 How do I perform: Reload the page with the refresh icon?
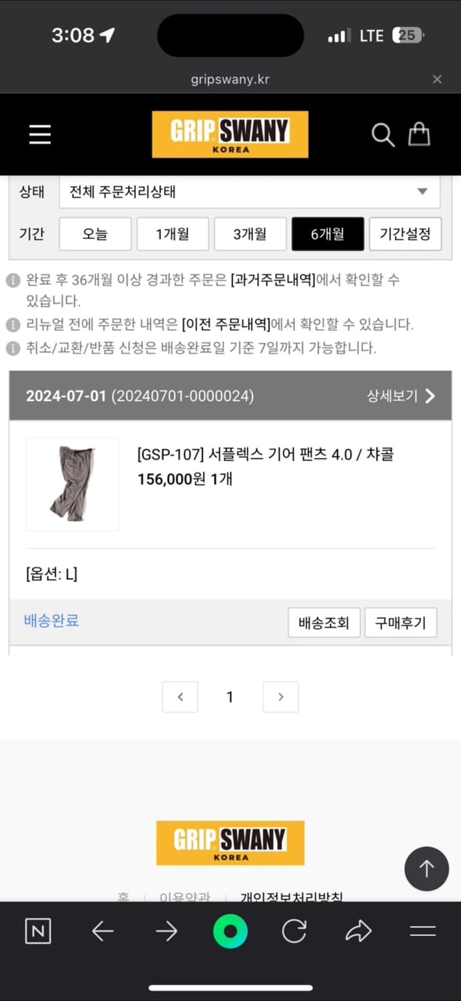[294, 932]
